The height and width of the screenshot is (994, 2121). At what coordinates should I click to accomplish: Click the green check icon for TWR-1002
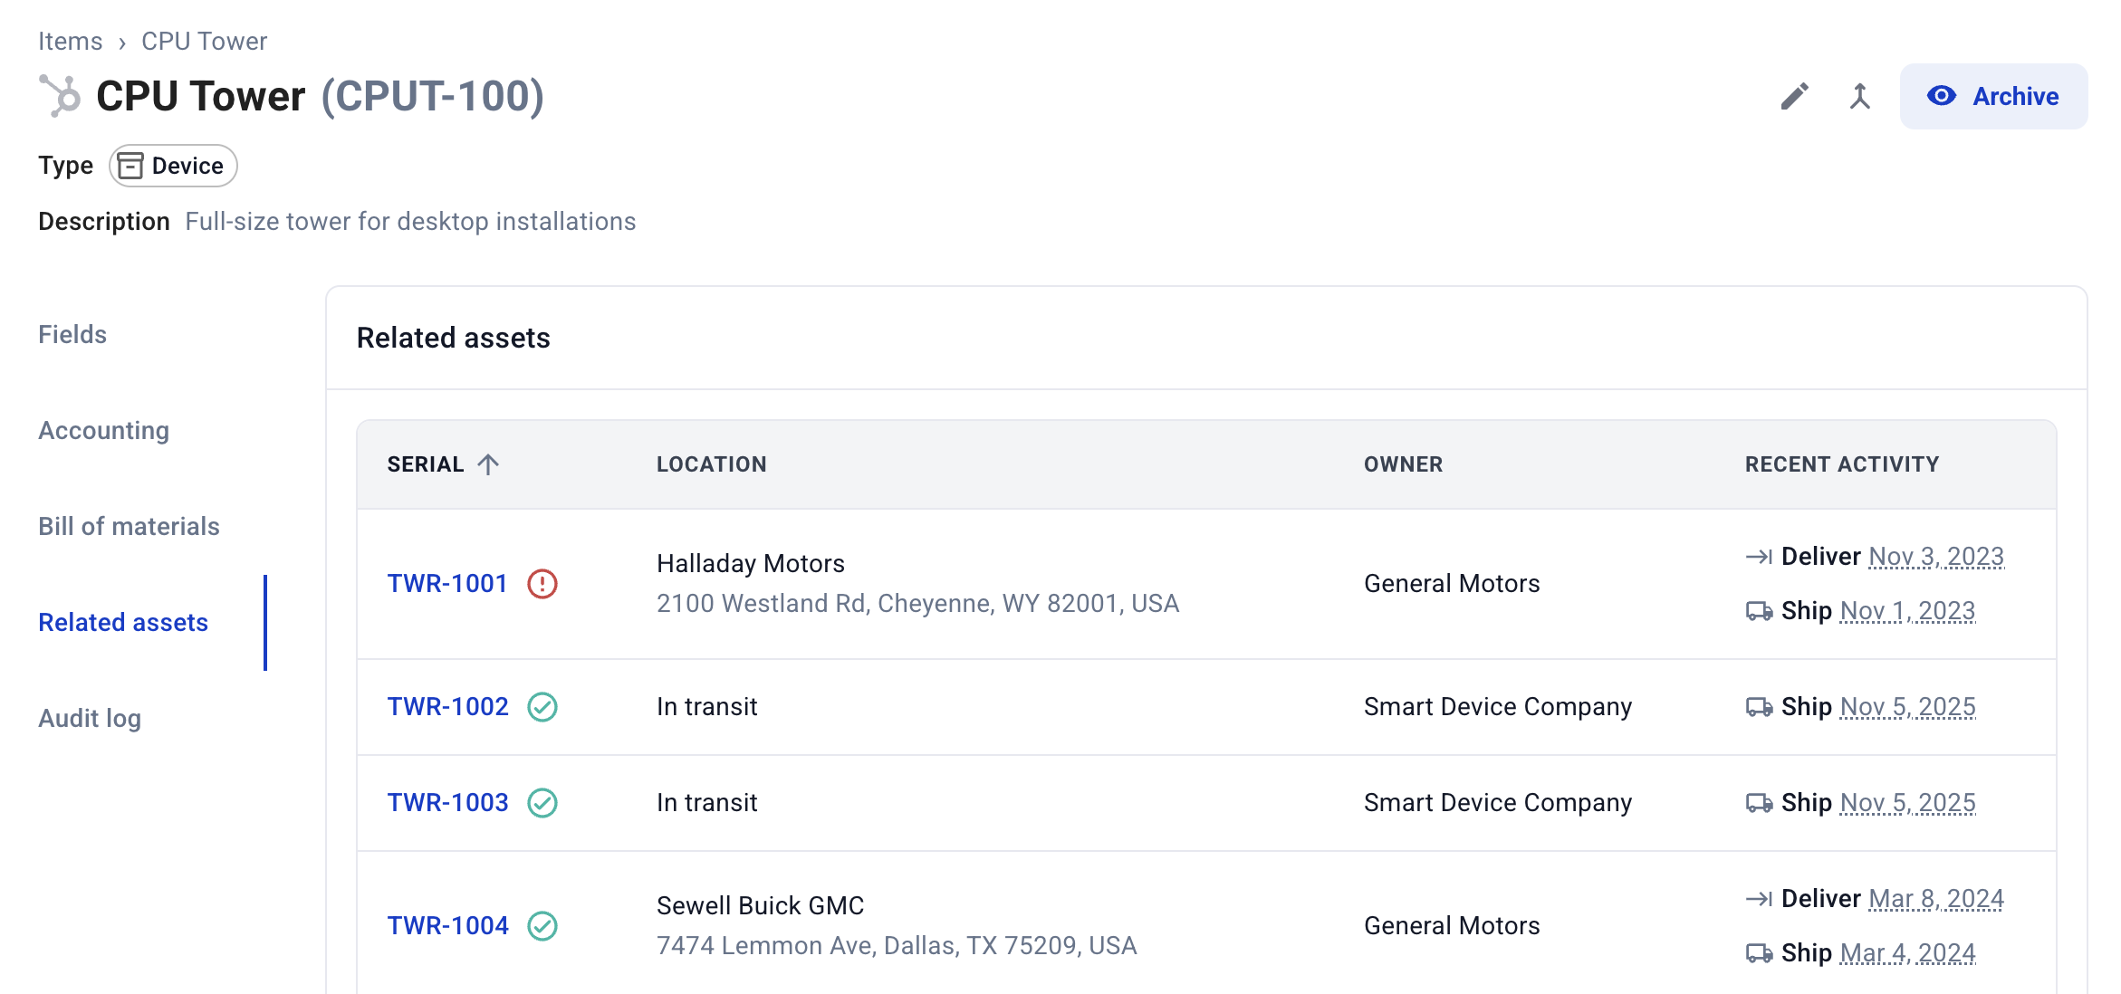tap(542, 707)
